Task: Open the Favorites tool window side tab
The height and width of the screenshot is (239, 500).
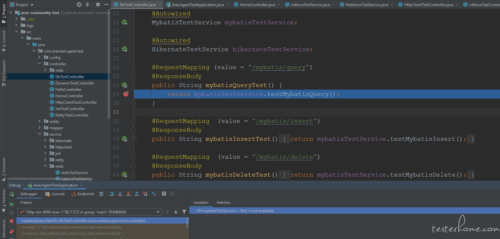Action: (4, 200)
